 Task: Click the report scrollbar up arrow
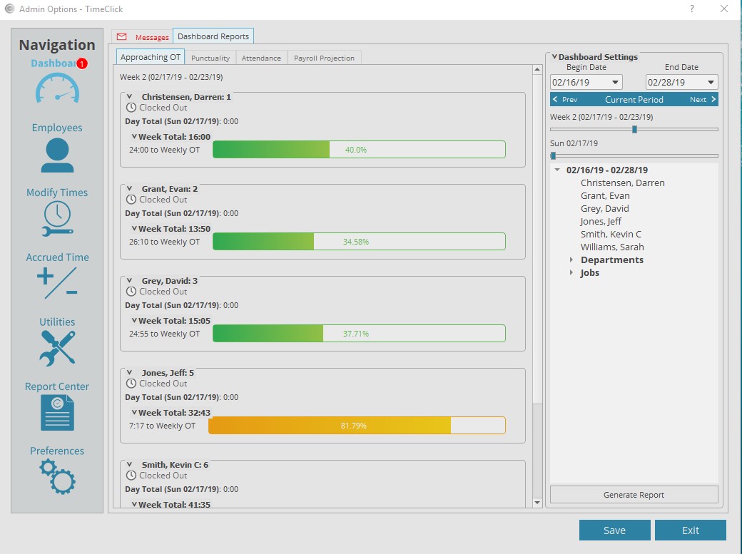tap(537, 70)
